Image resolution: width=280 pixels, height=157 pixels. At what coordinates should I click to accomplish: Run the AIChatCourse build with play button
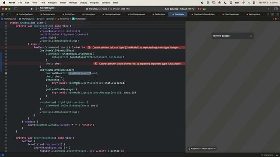pos(31,9)
